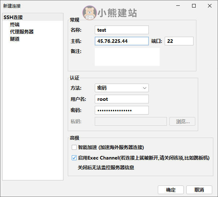Viewport: 218px width, 197px height.
Task: Focus the 主机 IP address field
Action: [122, 41]
